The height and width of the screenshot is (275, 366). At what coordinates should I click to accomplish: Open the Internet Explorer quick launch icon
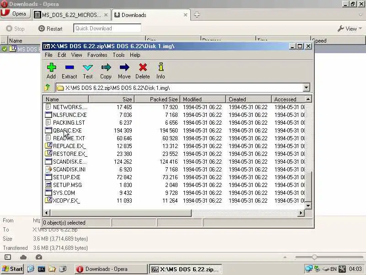(x=31, y=269)
